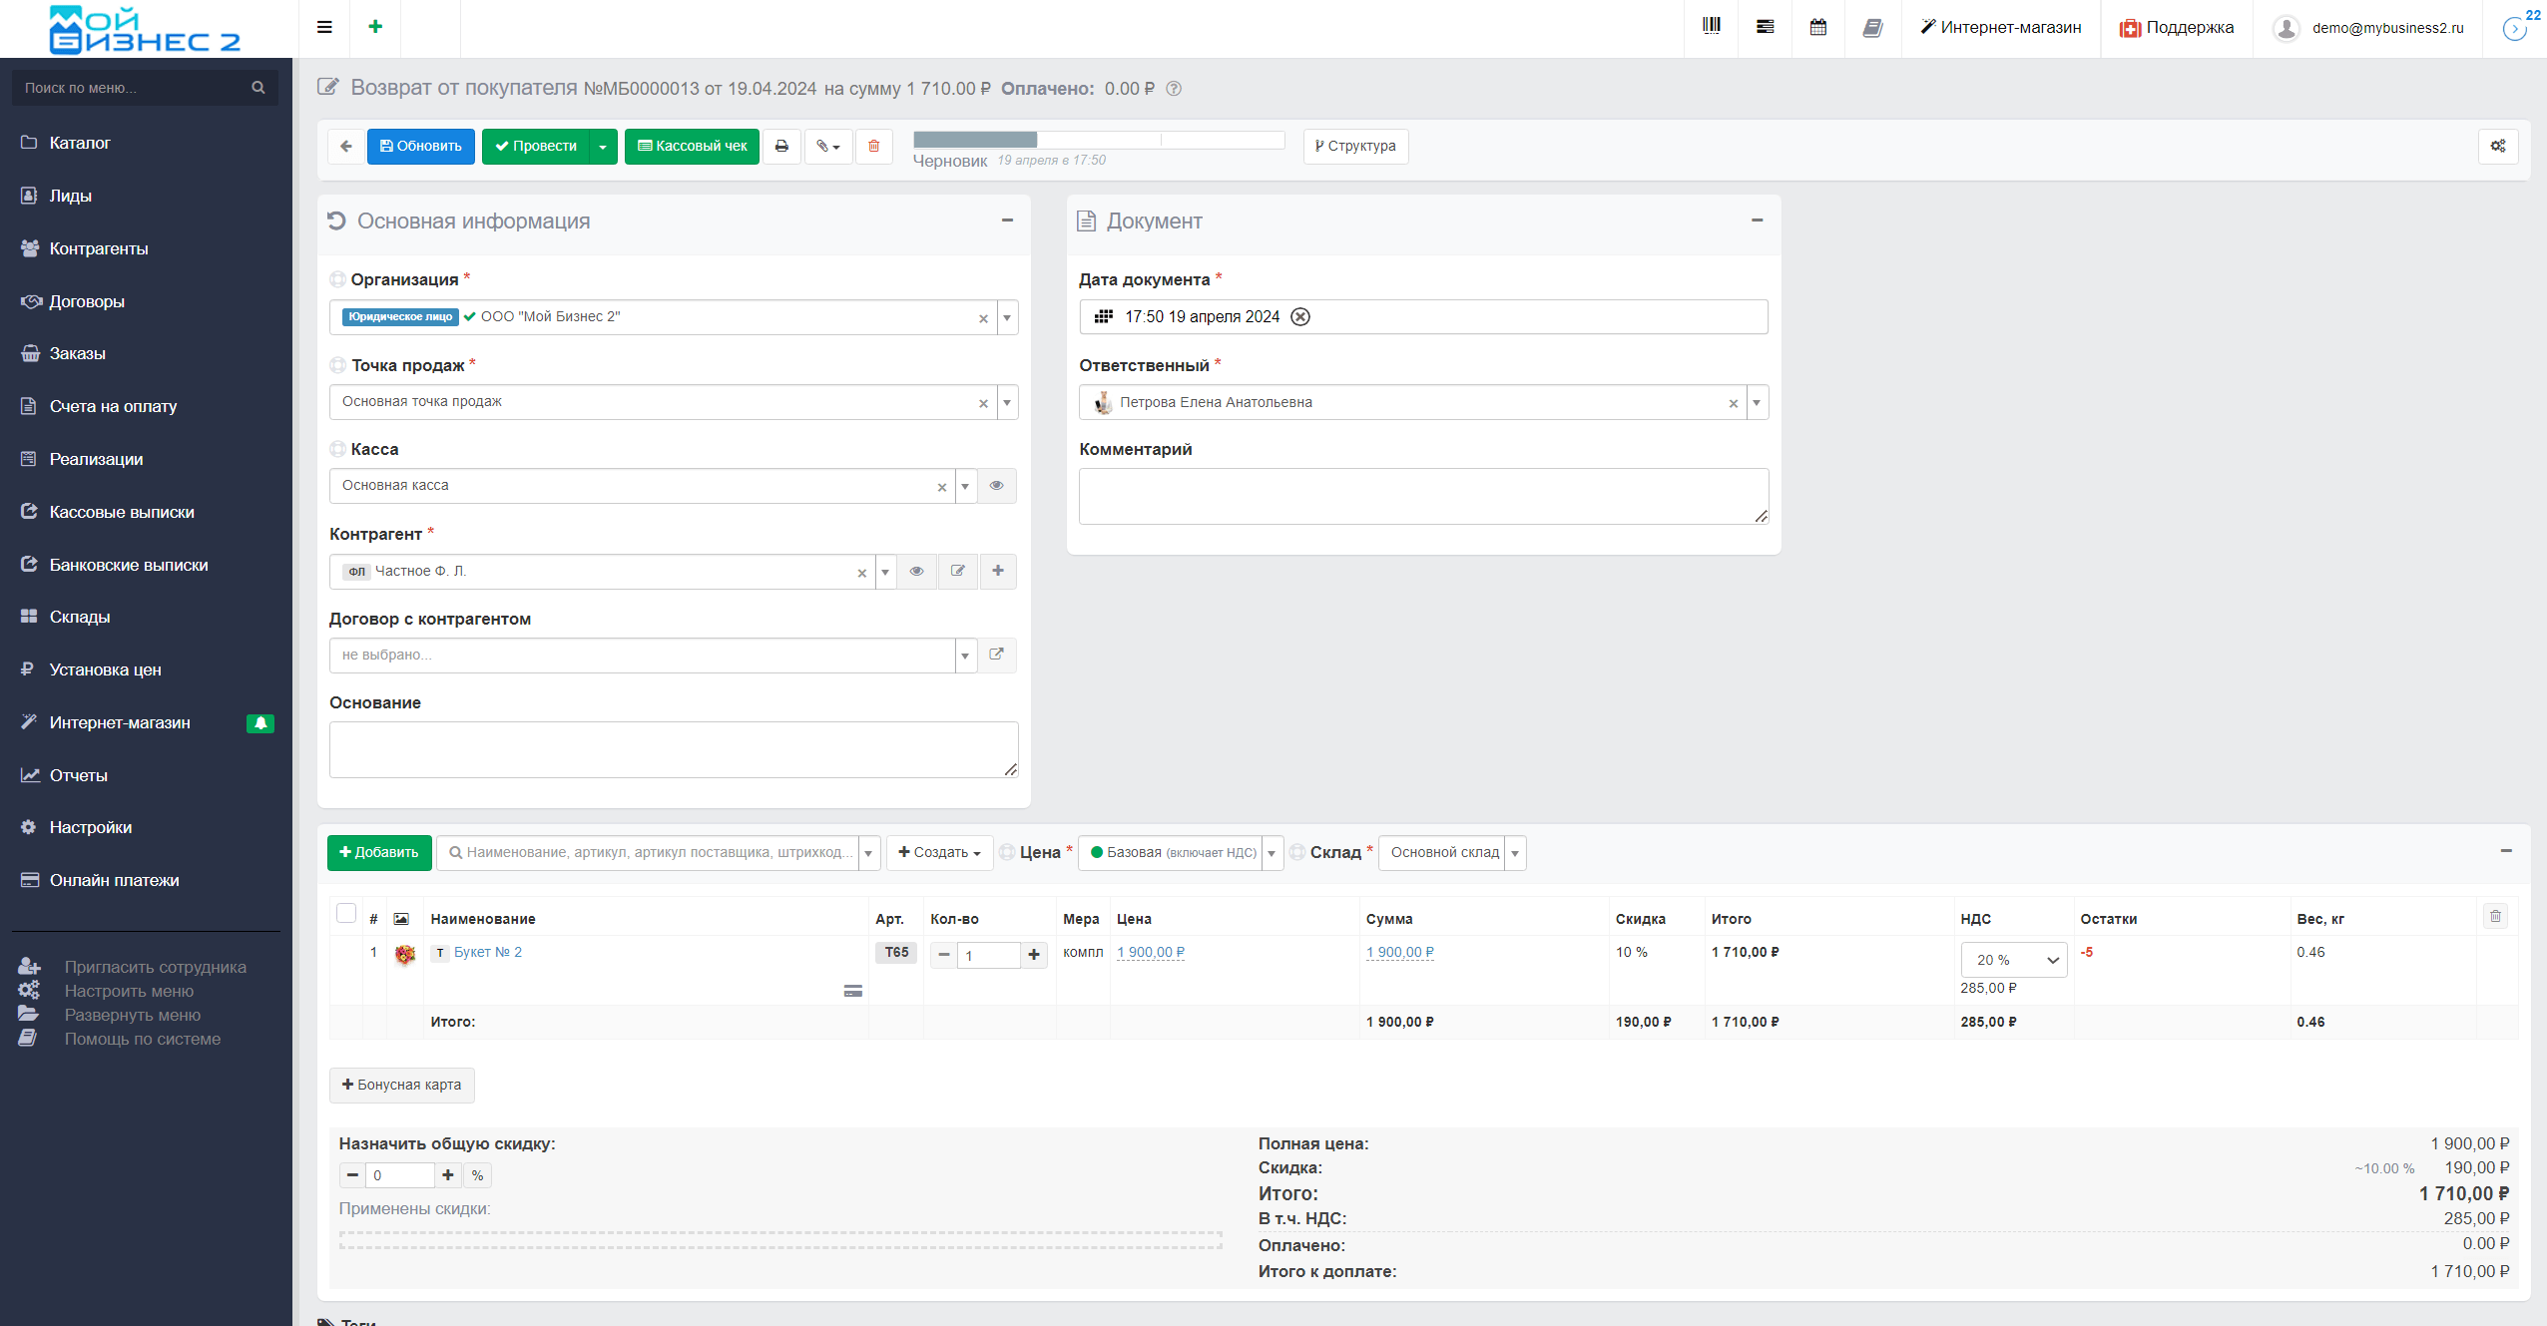Click the Кассовый чек button
2547x1326 pixels.
point(692,146)
